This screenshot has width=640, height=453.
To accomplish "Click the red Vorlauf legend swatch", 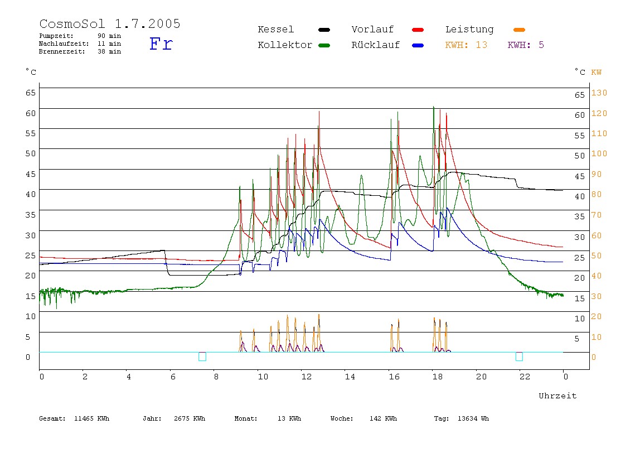I will pyautogui.click(x=418, y=30).
